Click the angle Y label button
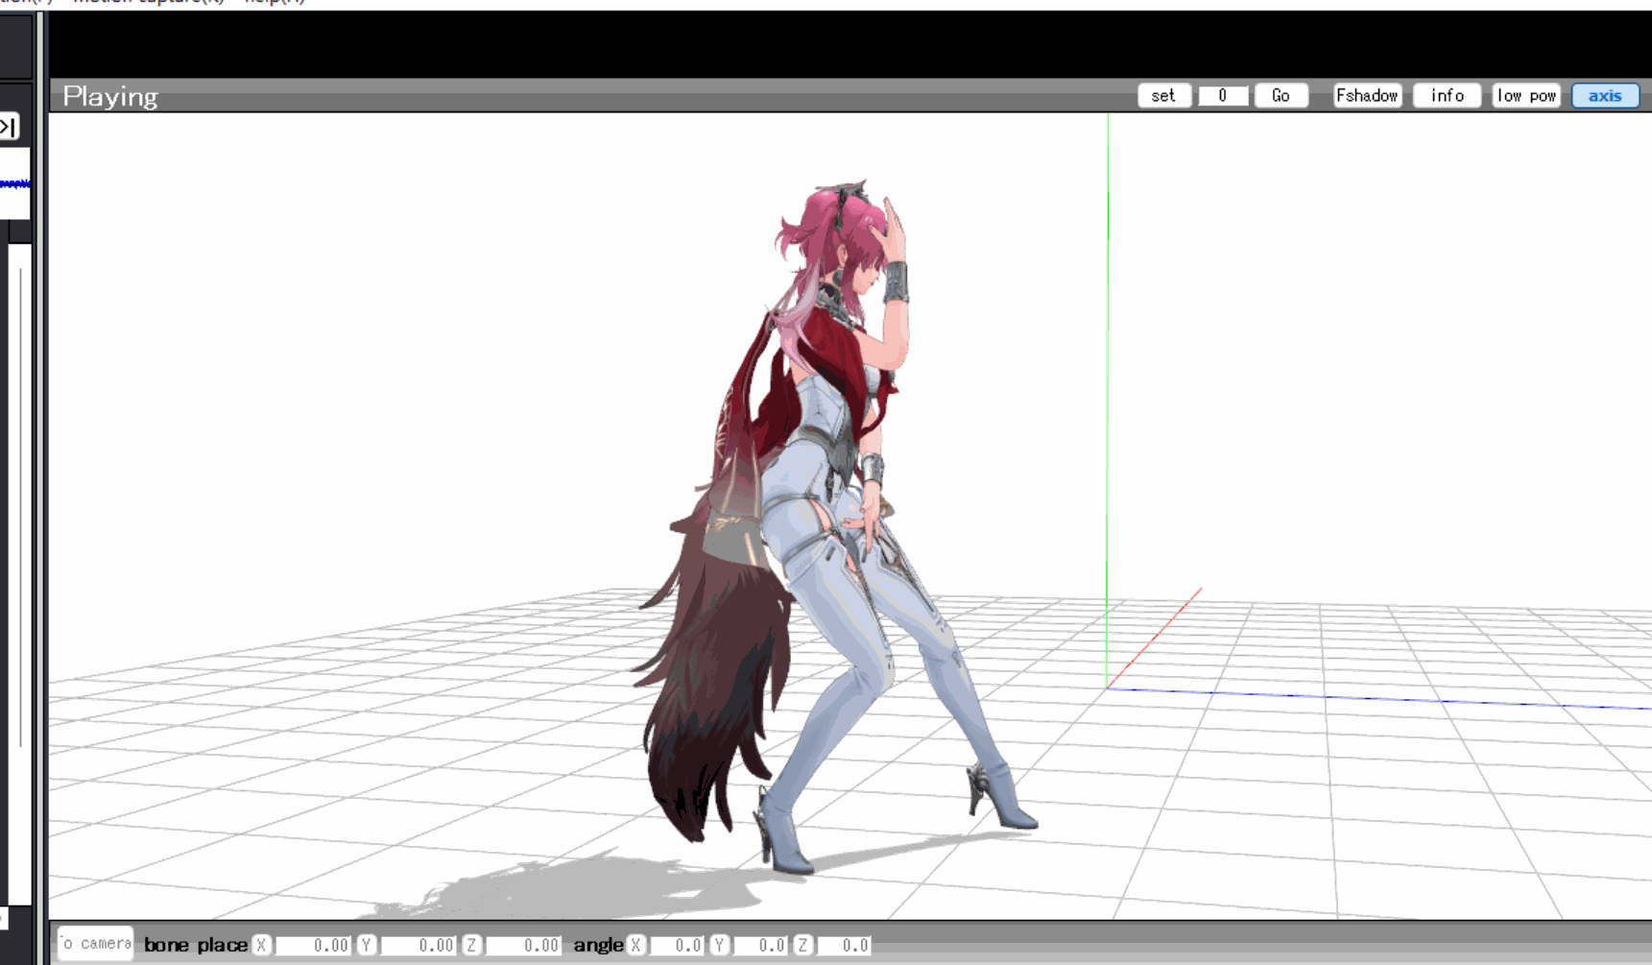 (x=719, y=945)
